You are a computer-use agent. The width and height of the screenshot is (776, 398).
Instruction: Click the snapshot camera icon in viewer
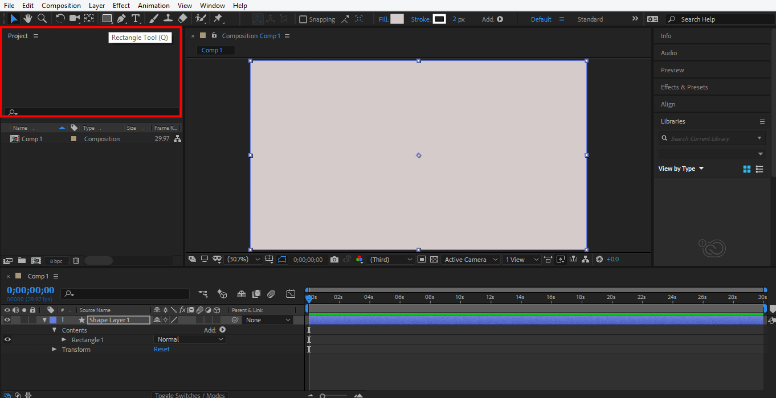[x=334, y=260]
